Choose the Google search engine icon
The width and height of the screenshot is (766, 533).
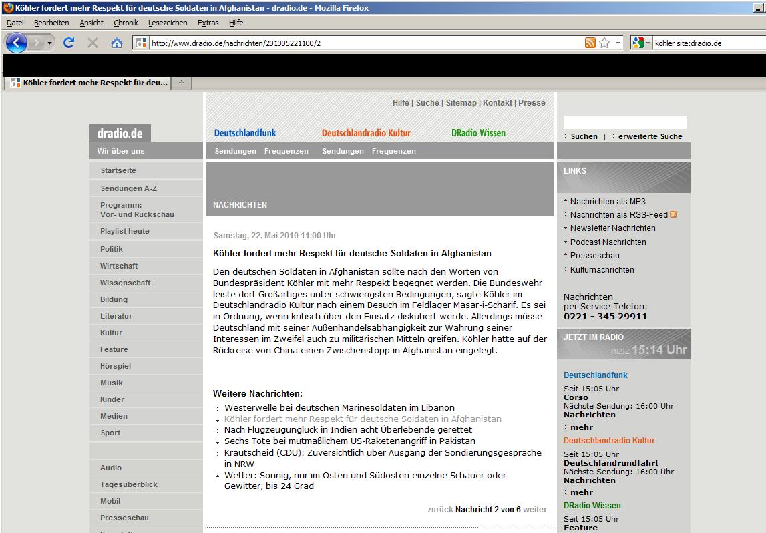click(638, 43)
